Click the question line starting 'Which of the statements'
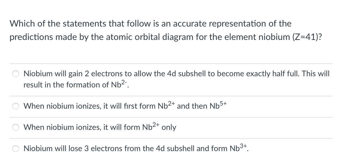This screenshot has height=167, width=337. pos(150,24)
